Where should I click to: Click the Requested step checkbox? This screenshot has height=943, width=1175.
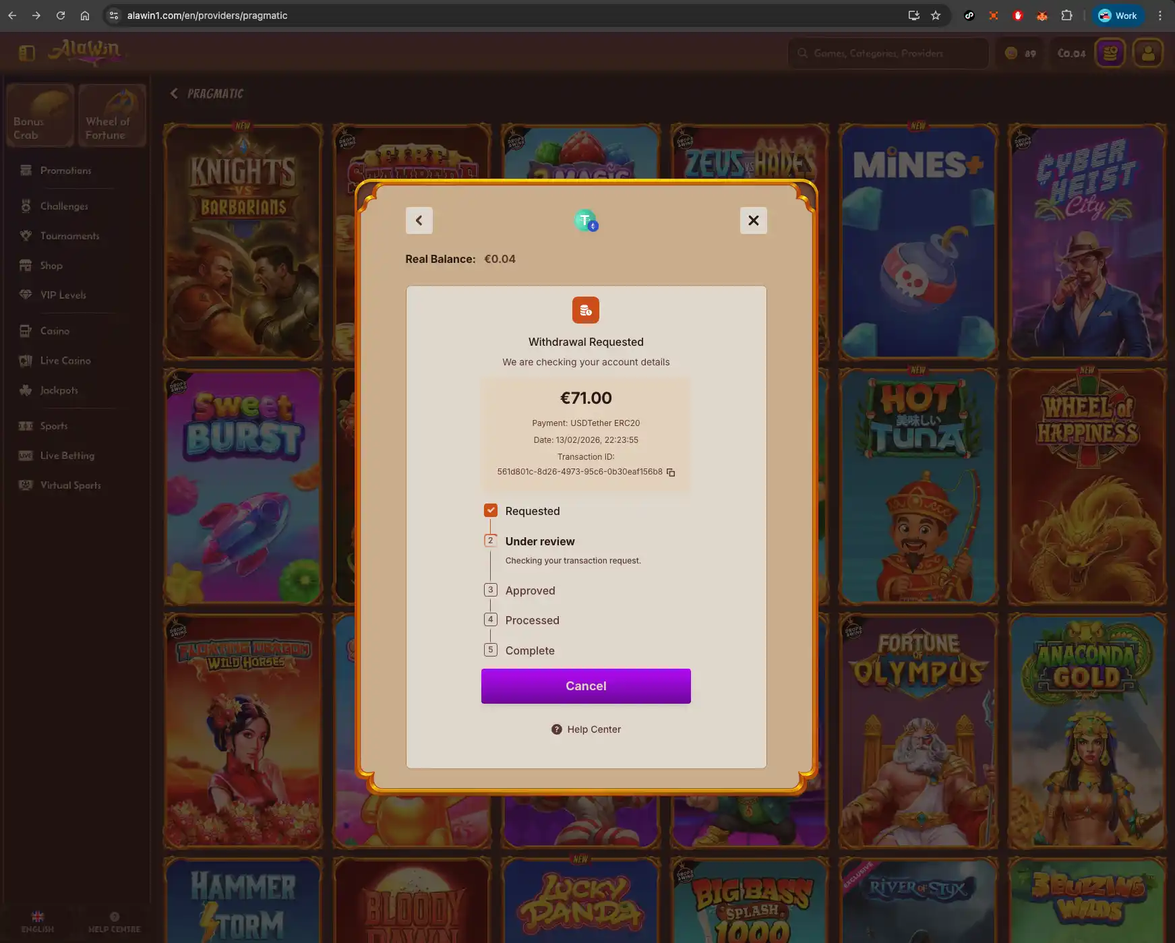tap(491, 510)
